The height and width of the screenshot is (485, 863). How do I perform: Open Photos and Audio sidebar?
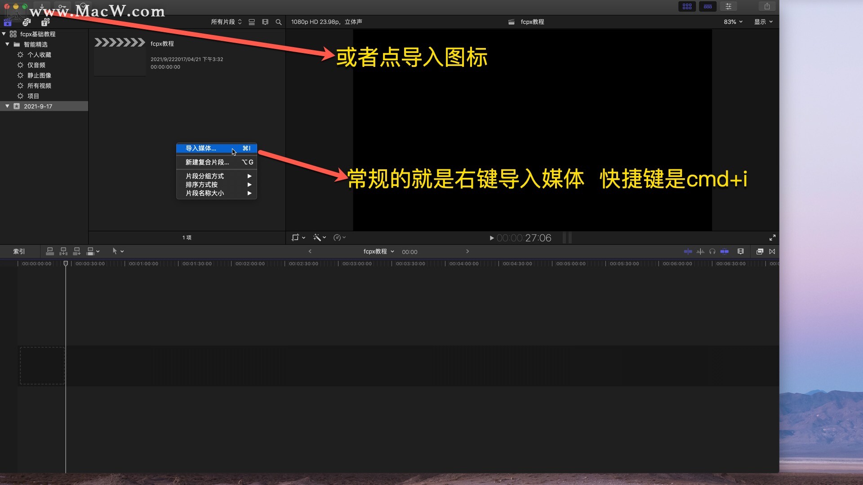[27, 22]
